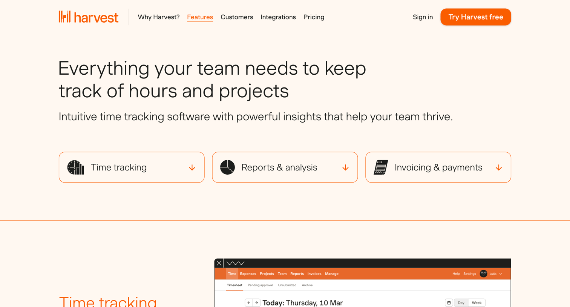Open the Reports tab in demo app
This screenshot has width=570, height=307.
tap(297, 274)
